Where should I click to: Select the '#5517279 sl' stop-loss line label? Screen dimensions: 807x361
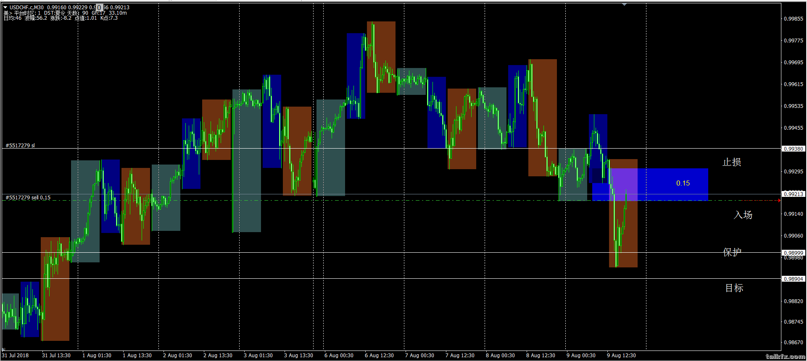pyautogui.click(x=20, y=146)
